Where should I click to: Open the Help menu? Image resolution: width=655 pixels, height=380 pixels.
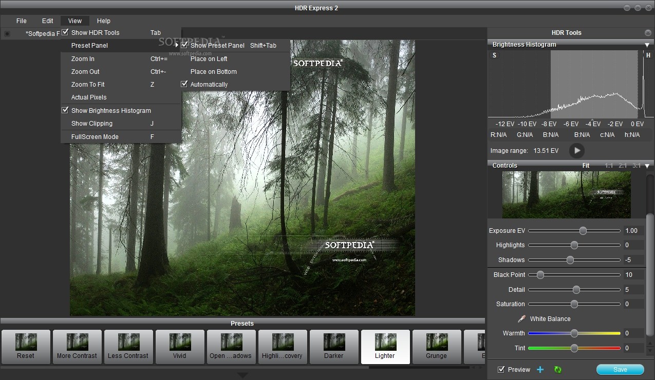(x=104, y=21)
